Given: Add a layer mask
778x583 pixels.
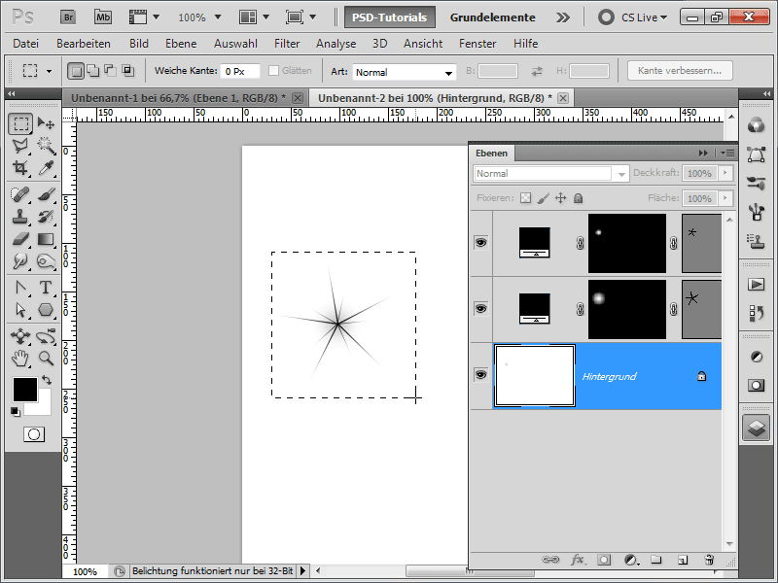Looking at the screenshot, I should coord(604,560).
